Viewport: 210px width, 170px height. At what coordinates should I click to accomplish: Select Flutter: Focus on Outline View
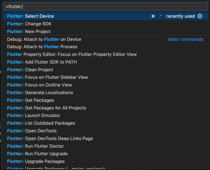105,85
